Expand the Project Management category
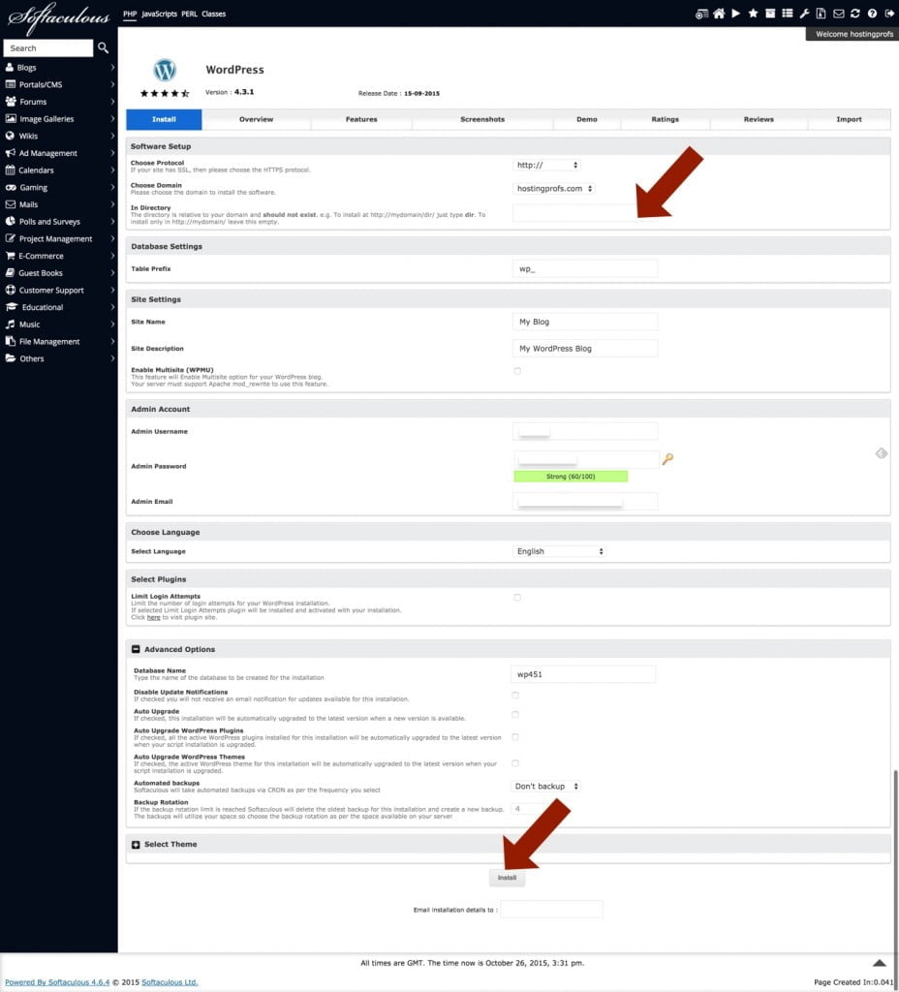The height and width of the screenshot is (992, 899). (x=59, y=238)
